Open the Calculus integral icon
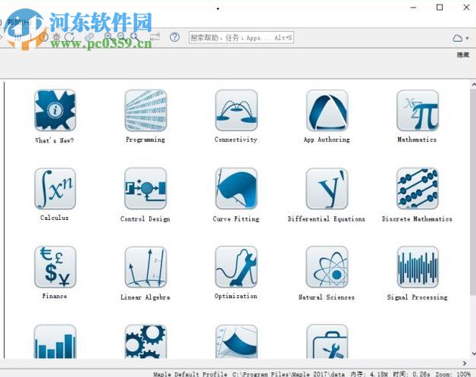The width and height of the screenshot is (476, 377). [x=55, y=189]
